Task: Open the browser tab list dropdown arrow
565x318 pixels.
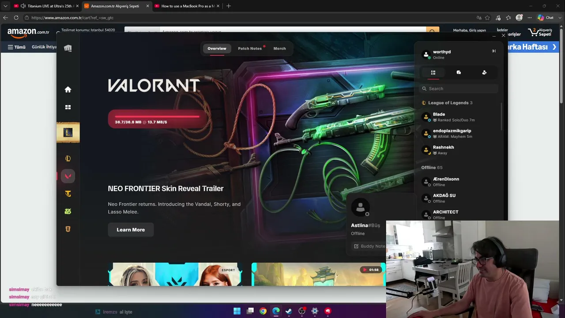Action: point(5,6)
